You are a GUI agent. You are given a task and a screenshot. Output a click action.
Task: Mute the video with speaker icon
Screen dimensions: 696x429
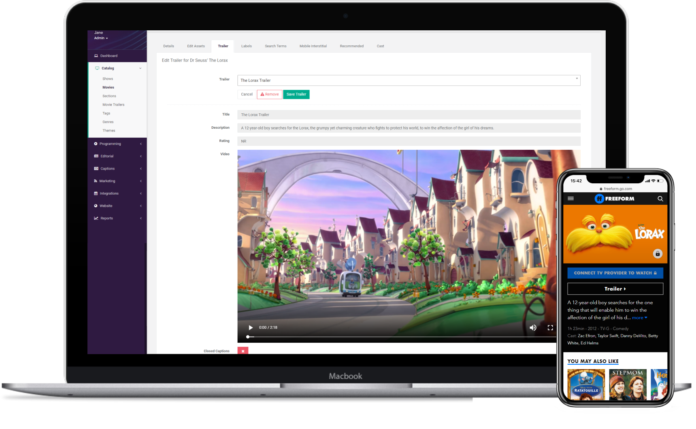[x=533, y=327]
